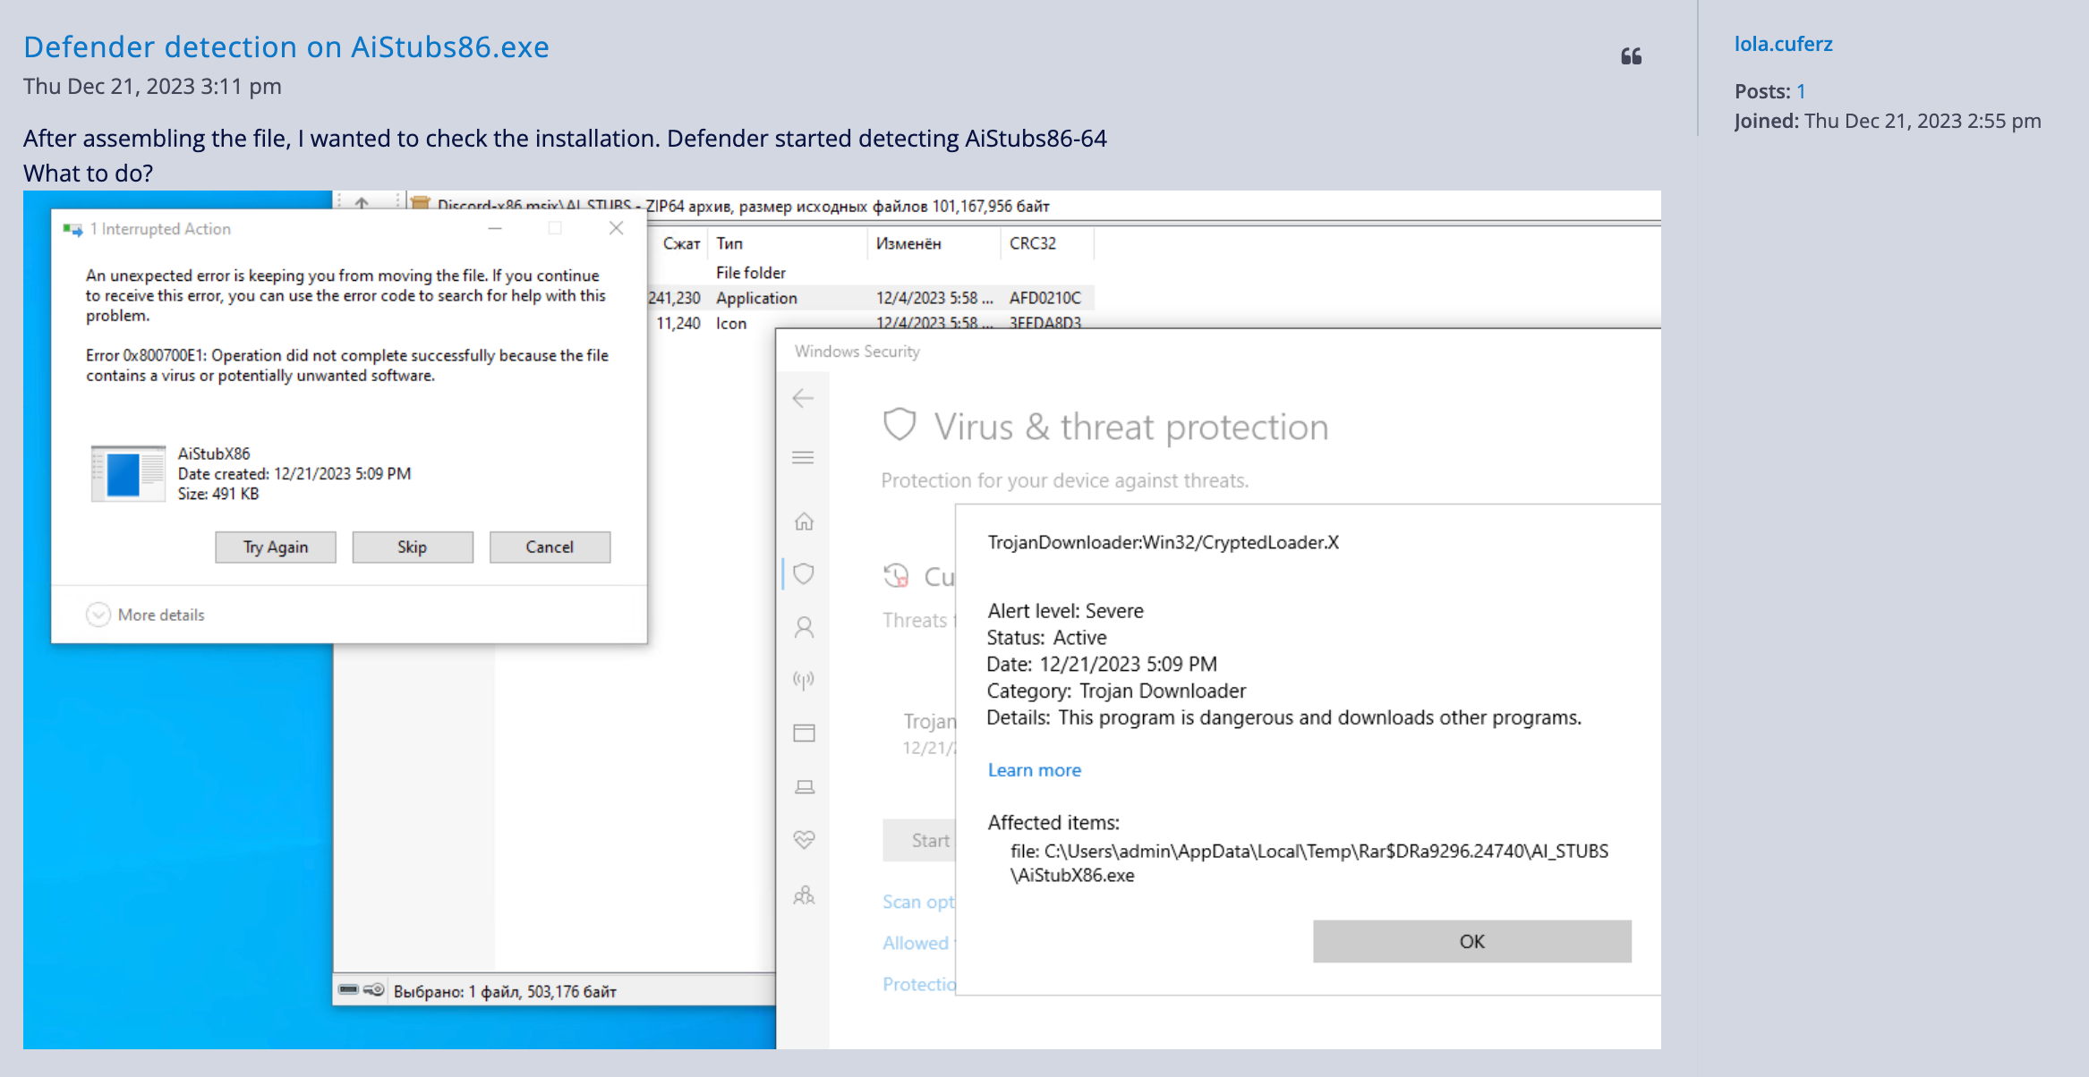Screen dimensions: 2089x1077
Task: Open the forum post title link
Action: pos(286,47)
